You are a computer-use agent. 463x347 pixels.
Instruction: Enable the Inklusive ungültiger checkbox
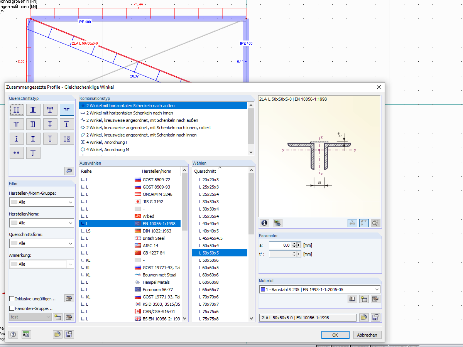[x=12, y=299]
